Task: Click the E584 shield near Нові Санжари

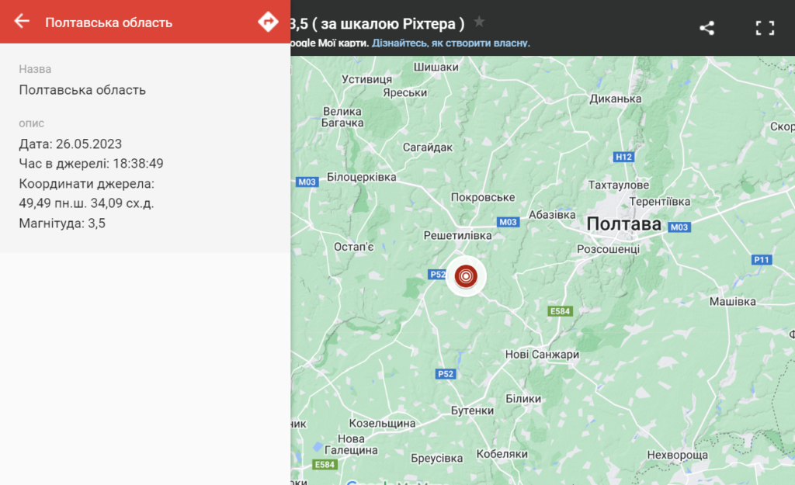Action: coord(560,311)
